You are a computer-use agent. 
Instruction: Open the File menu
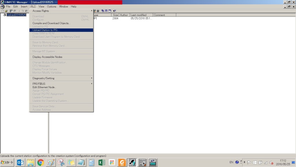(x=8, y=6)
